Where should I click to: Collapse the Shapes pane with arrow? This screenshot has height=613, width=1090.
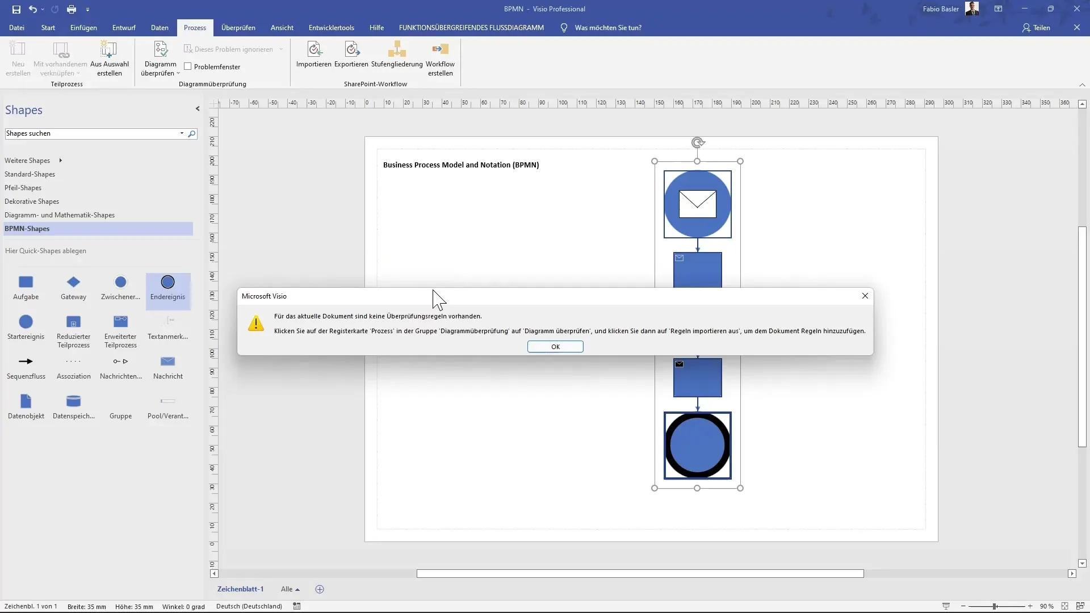click(198, 109)
